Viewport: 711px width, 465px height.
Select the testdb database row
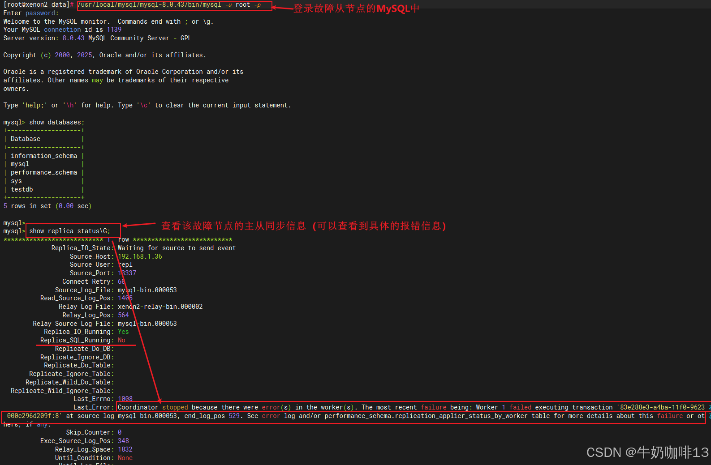click(22, 189)
